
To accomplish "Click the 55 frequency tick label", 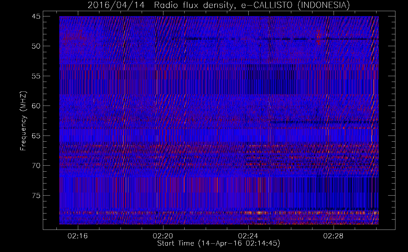I will click(36, 76).
